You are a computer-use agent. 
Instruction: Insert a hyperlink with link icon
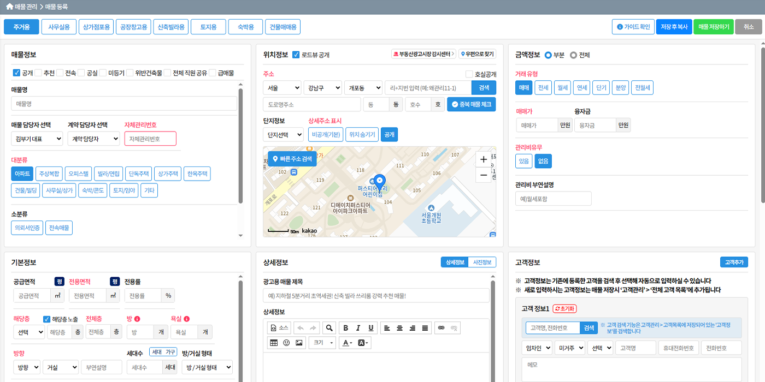coord(441,328)
